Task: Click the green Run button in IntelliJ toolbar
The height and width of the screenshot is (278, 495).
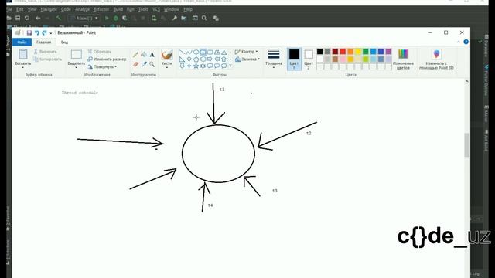Action: (107, 19)
